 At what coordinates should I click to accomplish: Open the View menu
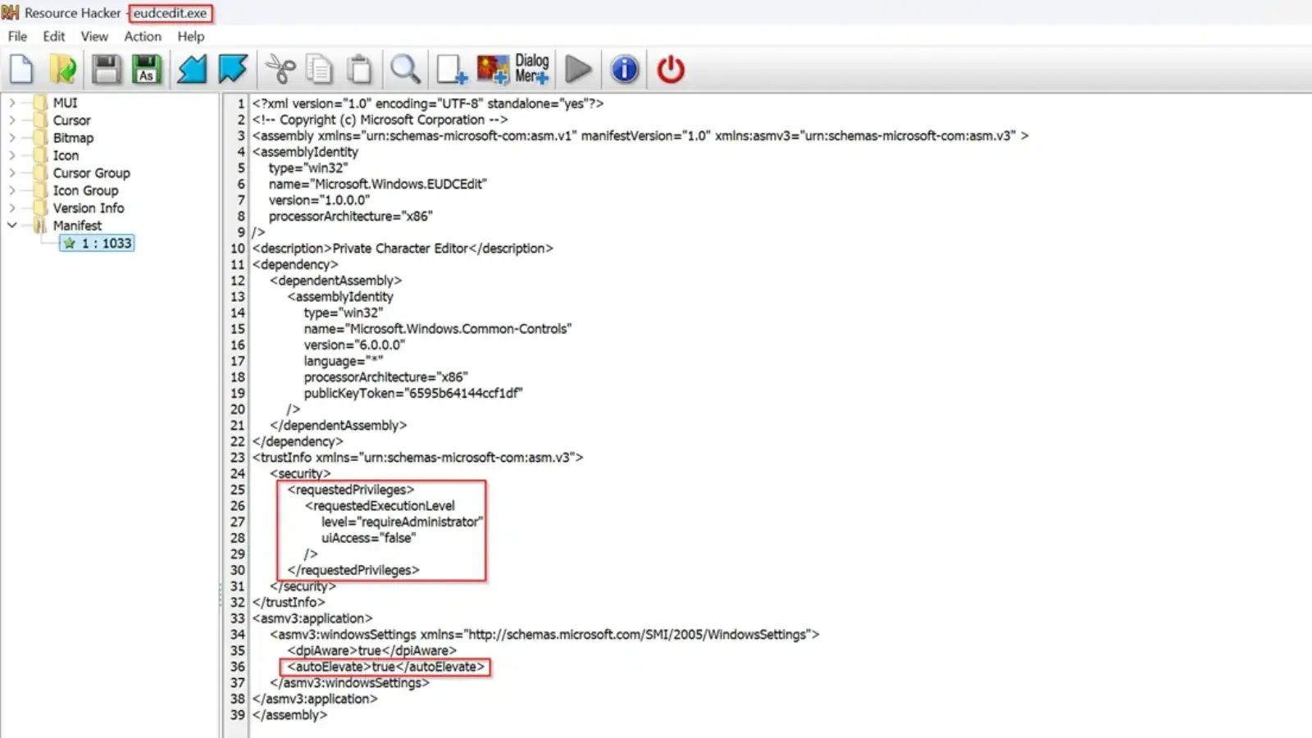93,36
